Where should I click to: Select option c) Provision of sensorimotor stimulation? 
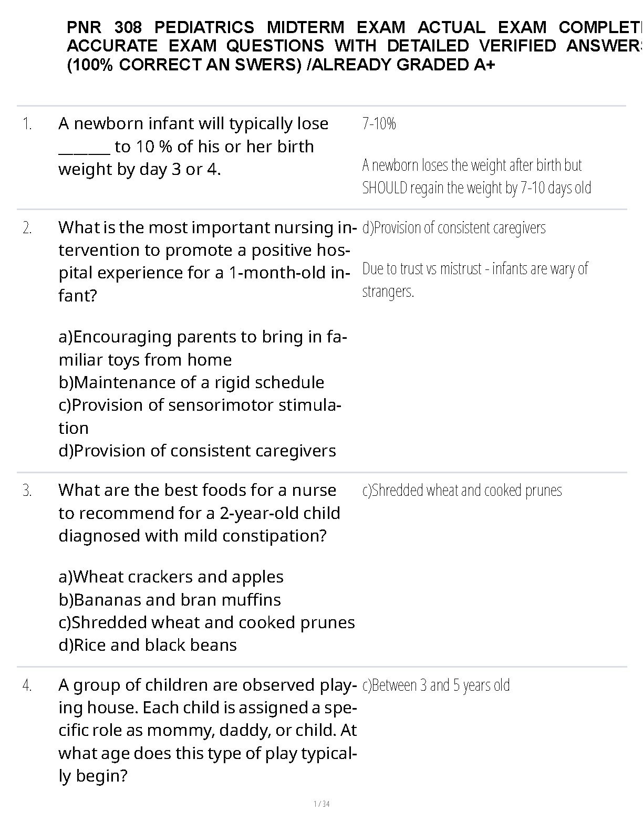[x=200, y=416]
